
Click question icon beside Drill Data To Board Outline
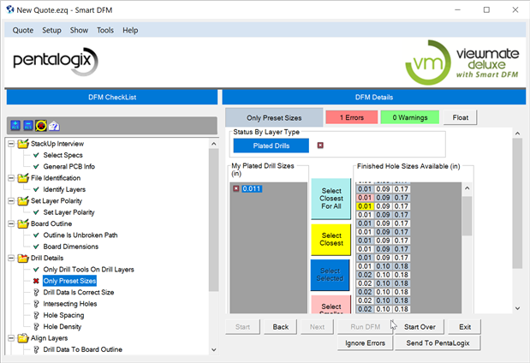36,349
